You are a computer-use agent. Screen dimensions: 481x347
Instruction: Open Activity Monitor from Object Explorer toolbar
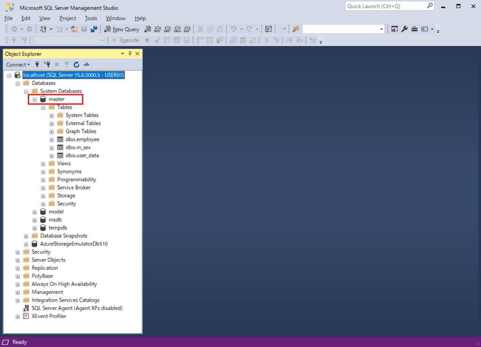tap(86, 64)
